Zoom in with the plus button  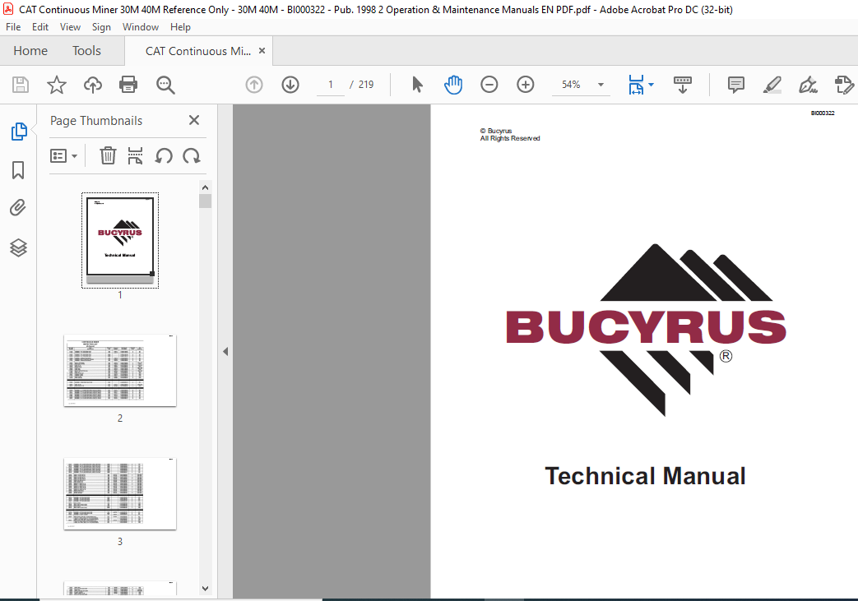click(x=526, y=85)
